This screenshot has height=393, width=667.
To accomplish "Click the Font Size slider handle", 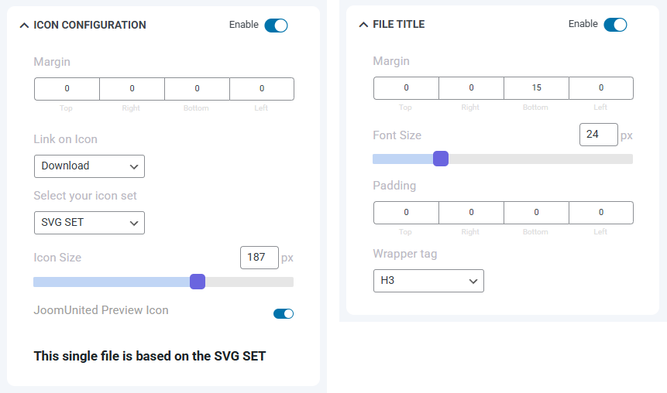I will pyautogui.click(x=441, y=159).
